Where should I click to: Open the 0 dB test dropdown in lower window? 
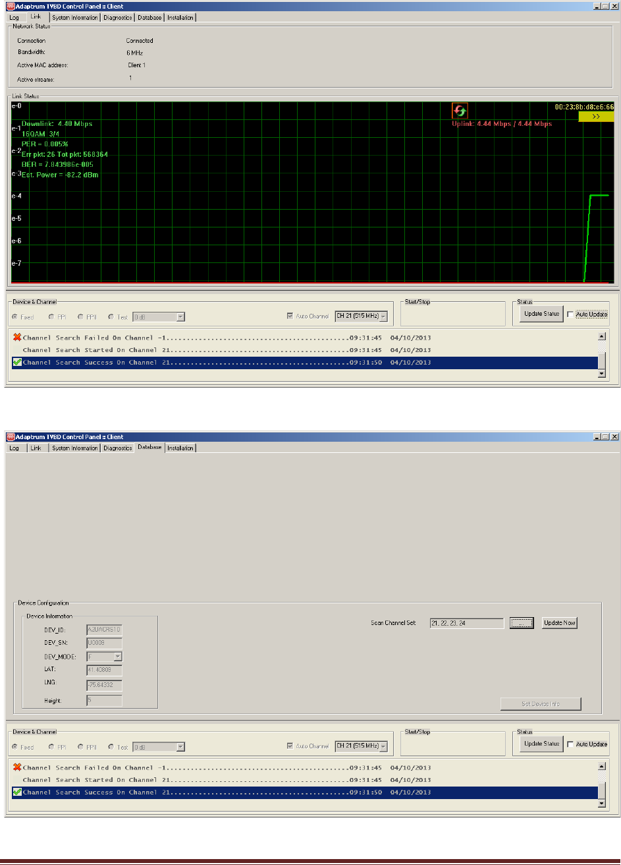[x=159, y=747]
